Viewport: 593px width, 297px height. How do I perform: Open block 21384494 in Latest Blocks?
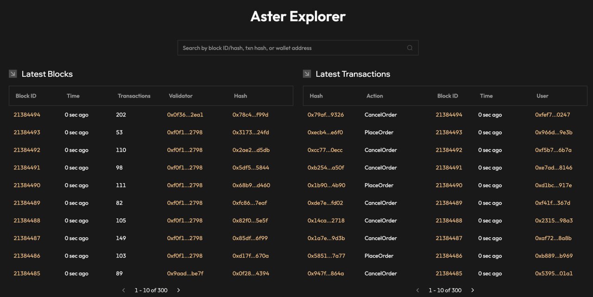pos(27,115)
